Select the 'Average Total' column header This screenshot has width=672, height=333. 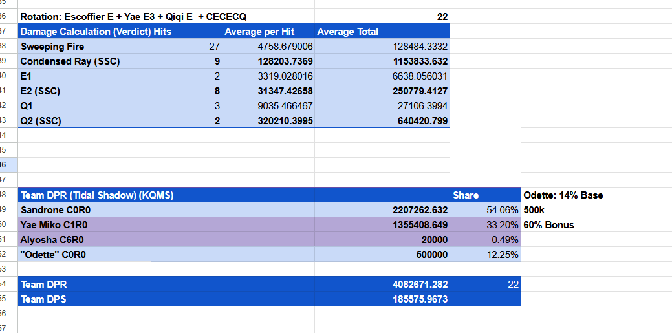[382, 32]
